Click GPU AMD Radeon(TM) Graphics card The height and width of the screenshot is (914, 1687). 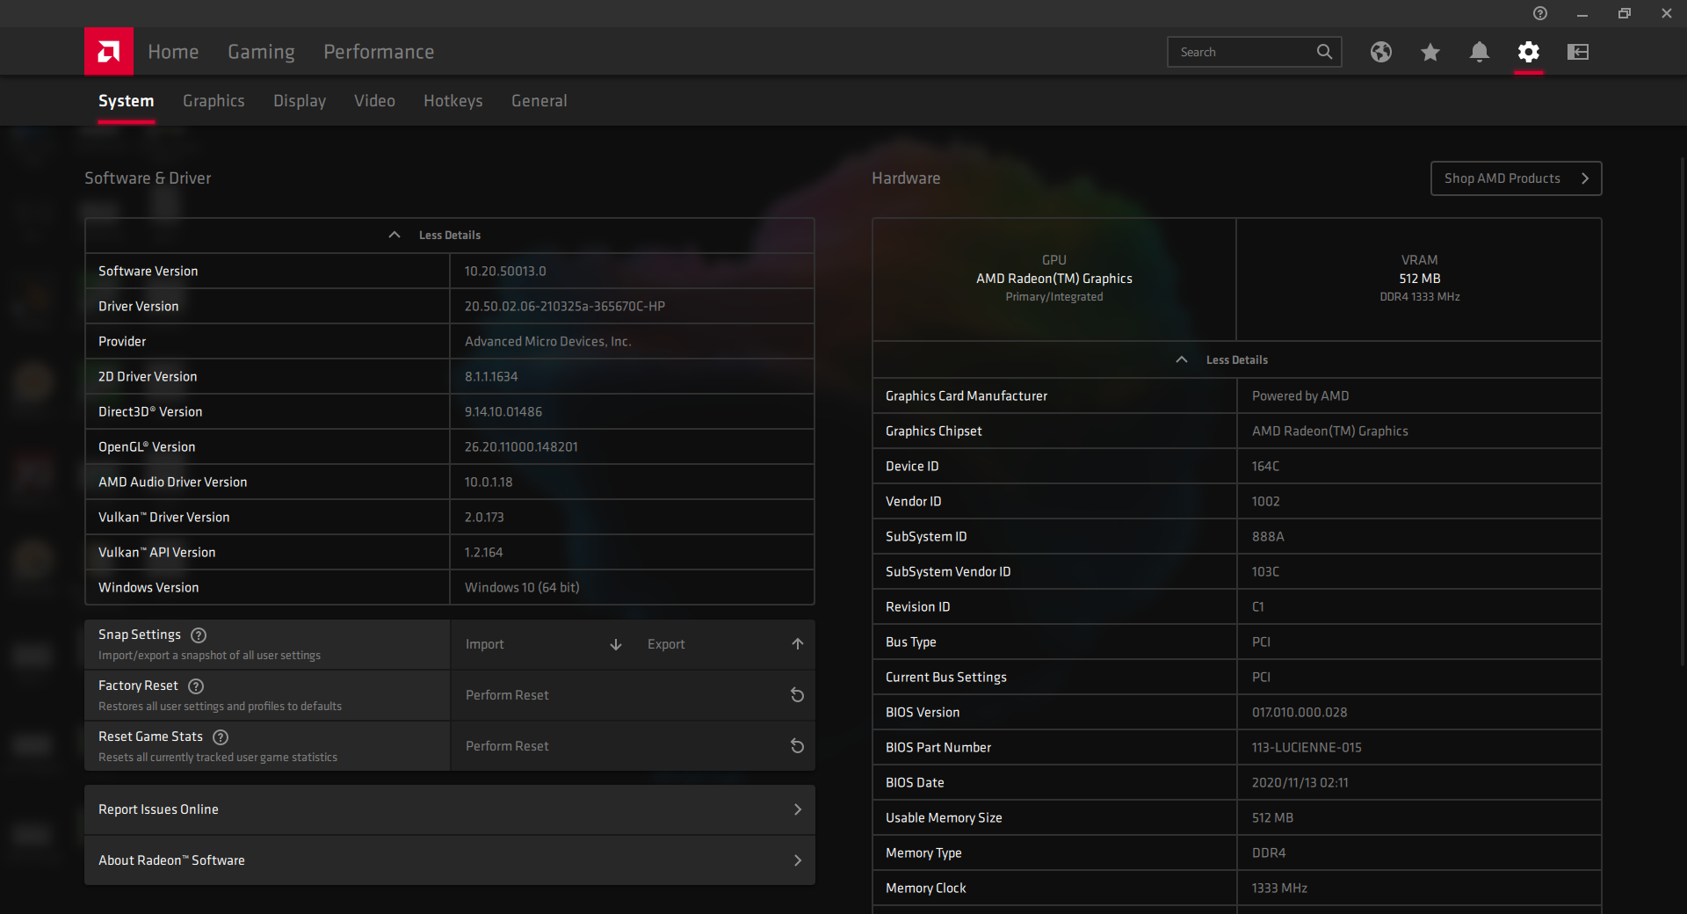[x=1054, y=279]
